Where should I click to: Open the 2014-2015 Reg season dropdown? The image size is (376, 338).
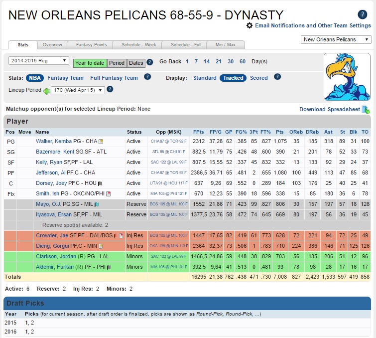tap(39, 60)
